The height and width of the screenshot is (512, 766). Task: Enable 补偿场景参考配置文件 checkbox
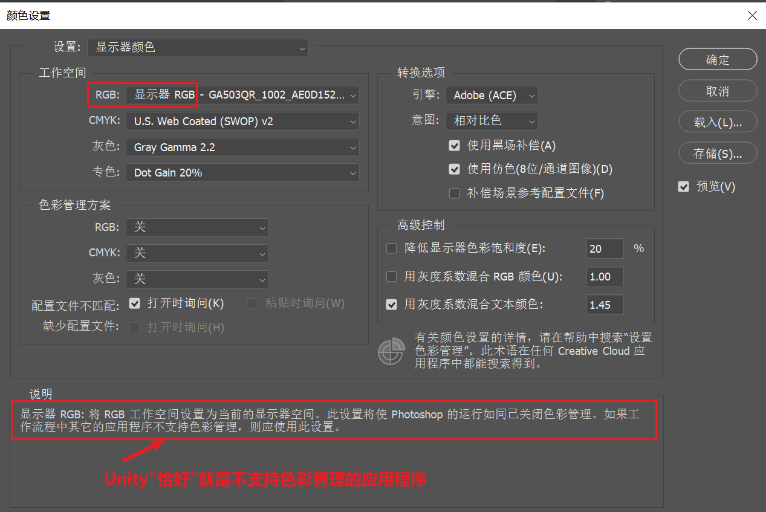[455, 193]
